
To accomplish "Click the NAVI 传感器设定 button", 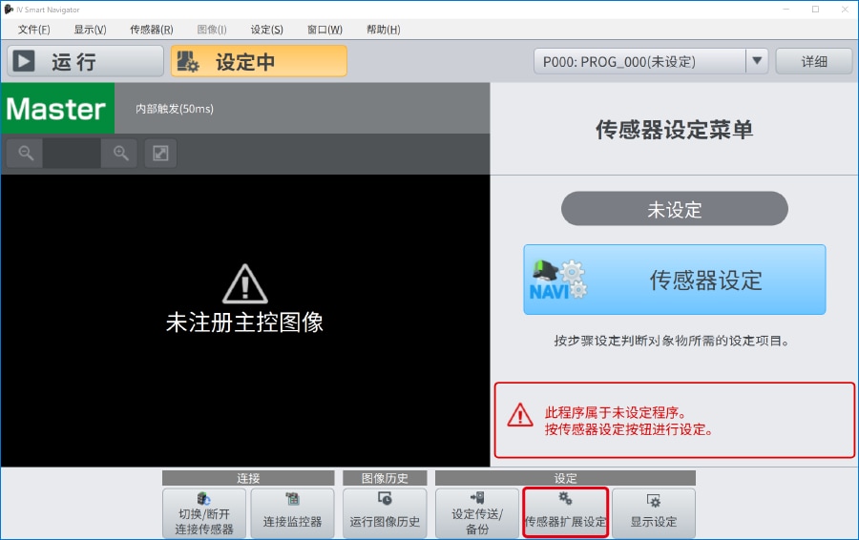I will pos(674,280).
